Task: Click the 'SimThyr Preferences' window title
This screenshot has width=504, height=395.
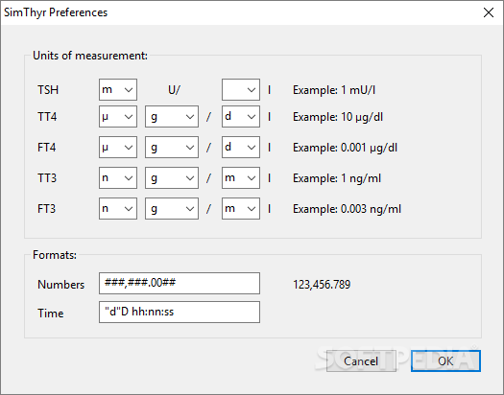Action: tap(56, 12)
